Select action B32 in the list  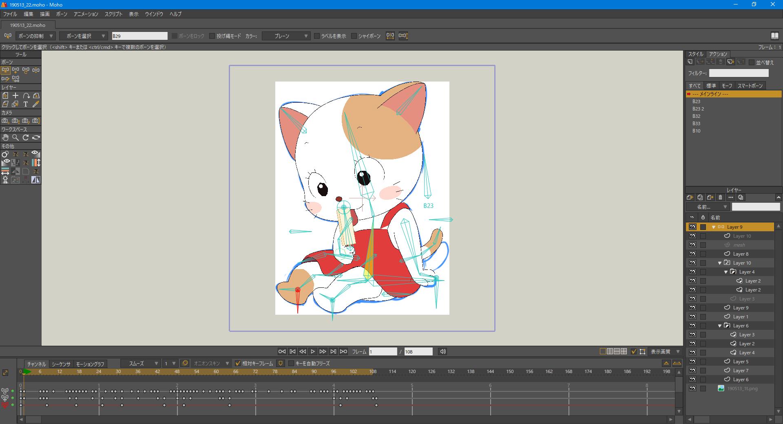coord(696,116)
